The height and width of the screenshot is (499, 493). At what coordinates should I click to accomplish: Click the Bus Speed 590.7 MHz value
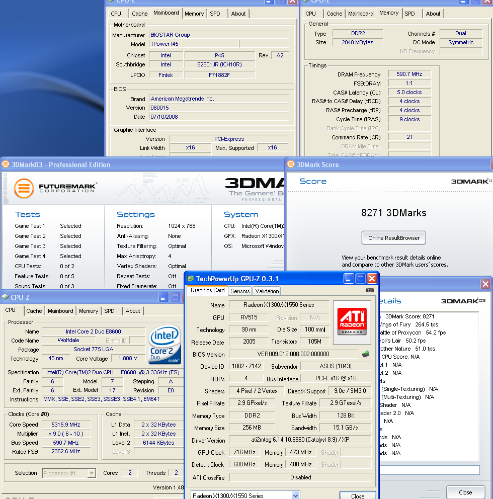[x=66, y=442]
